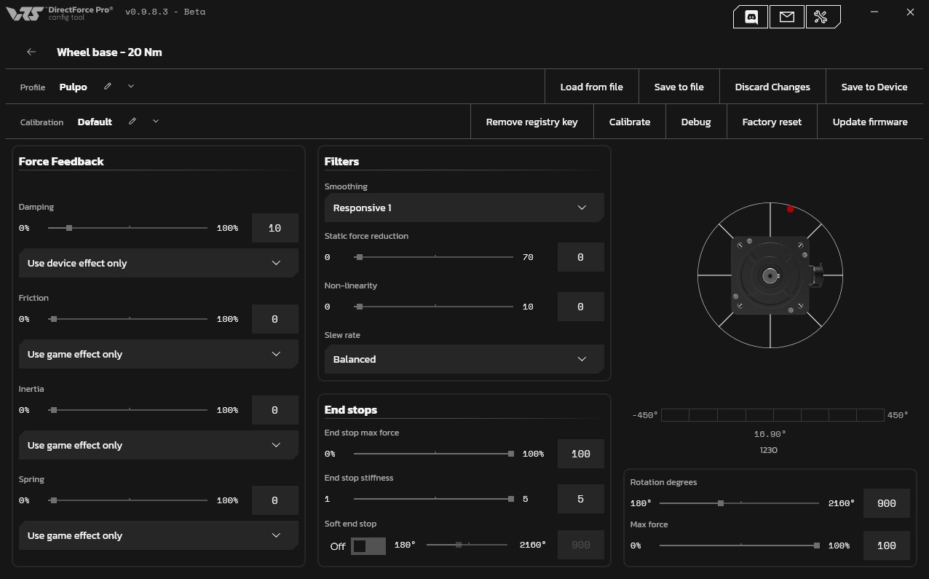Open the Discord icon link
Viewport: 929px width, 579px height.
pos(751,17)
